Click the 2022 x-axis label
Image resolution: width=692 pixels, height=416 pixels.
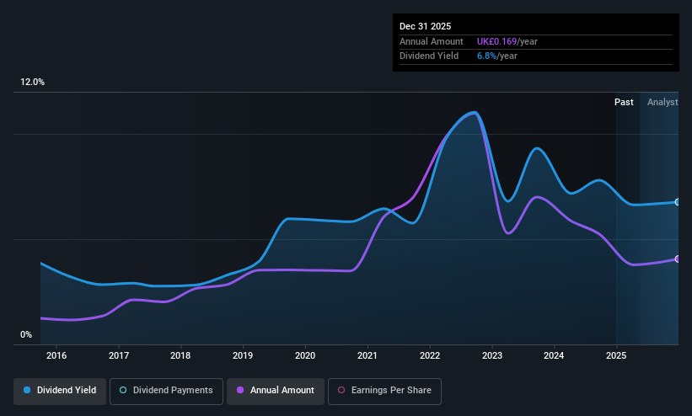pyautogui.click(x=430, y=355)
